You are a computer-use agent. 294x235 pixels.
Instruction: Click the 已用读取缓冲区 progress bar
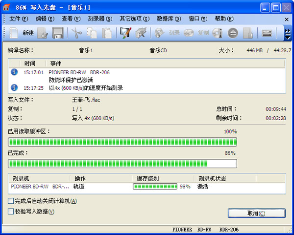[x=122, y=142]
